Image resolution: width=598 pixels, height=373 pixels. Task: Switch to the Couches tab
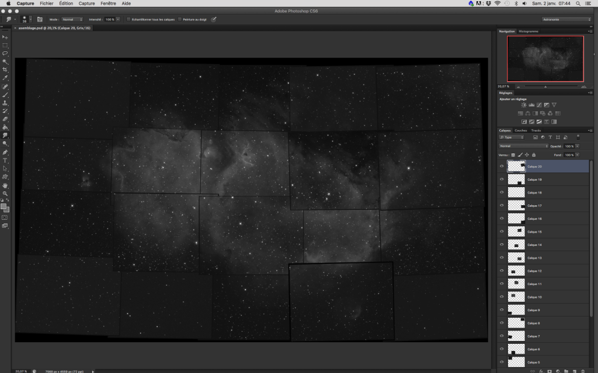click(x=520, y=131)
